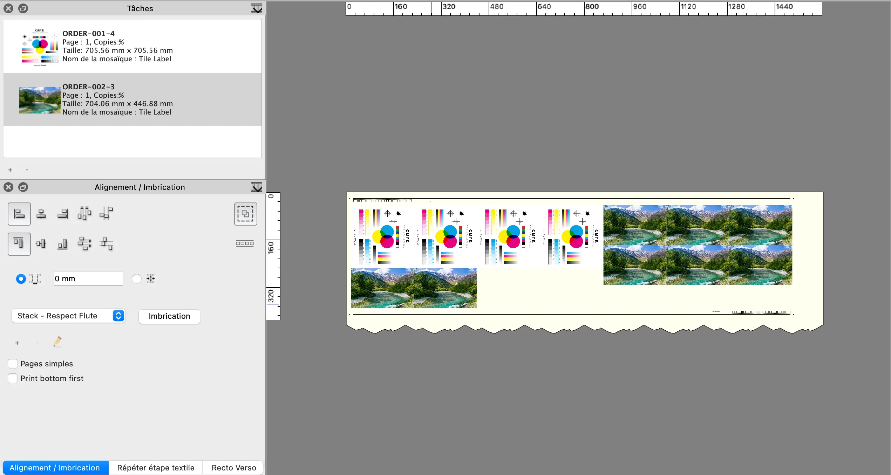Image resolution: width=891 pixels, height=475 pixels.
Task: Select align right edges icon
Action: click(63, 214)
